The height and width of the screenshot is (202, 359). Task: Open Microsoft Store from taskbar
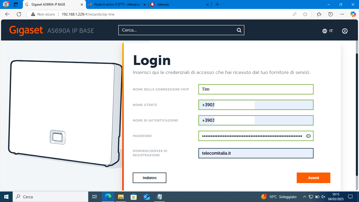click(134, 197)
